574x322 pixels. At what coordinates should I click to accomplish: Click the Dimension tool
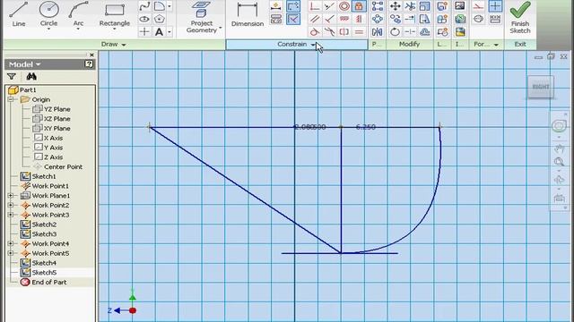click(248, 14)
